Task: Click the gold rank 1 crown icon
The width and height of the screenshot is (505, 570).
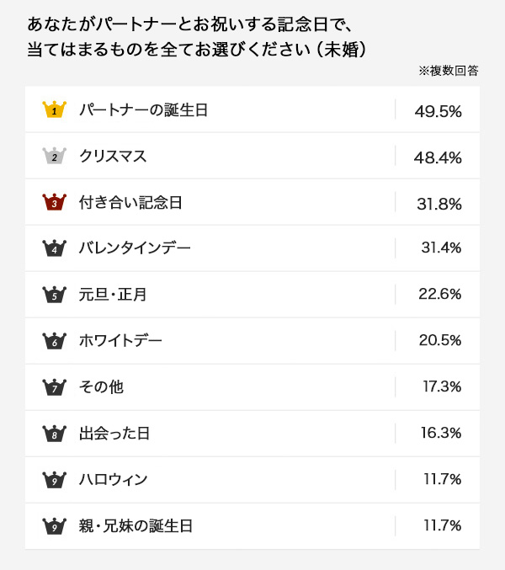Action: tap(54, 109)
